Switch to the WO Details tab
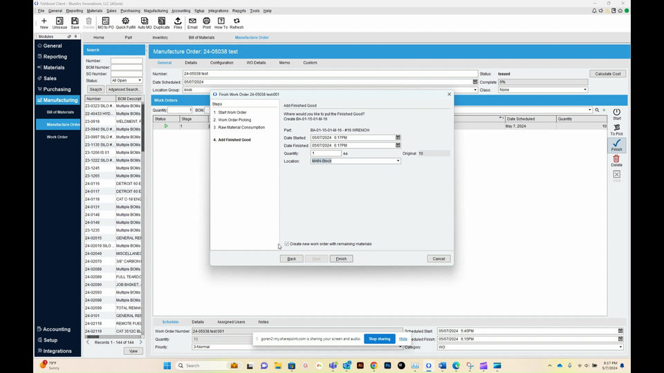 pos(256,63)
